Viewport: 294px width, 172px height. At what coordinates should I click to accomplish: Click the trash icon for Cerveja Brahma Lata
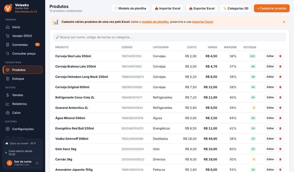[280, 66]
